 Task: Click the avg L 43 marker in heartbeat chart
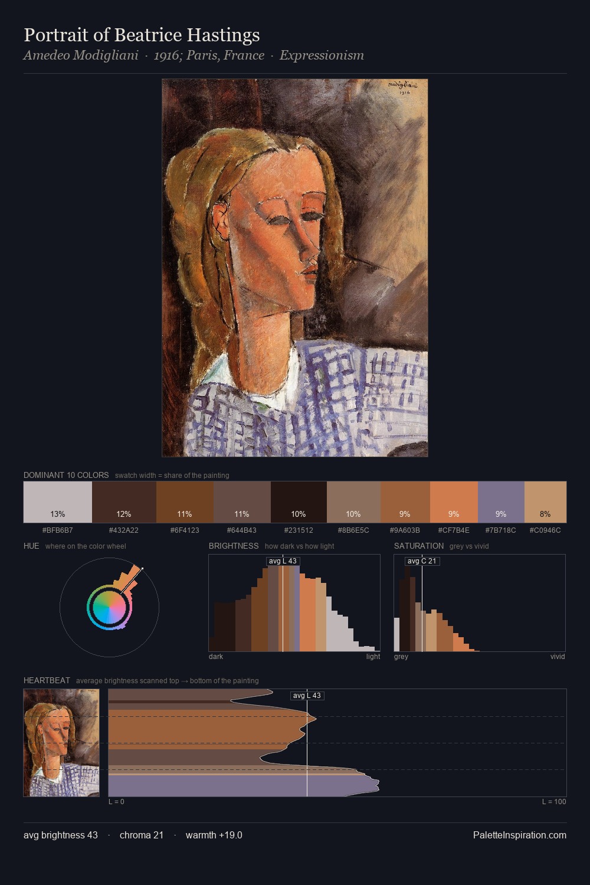click(x=307, y=696)
